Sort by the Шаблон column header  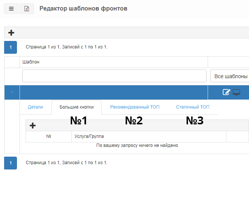click(x=31, y=62)
